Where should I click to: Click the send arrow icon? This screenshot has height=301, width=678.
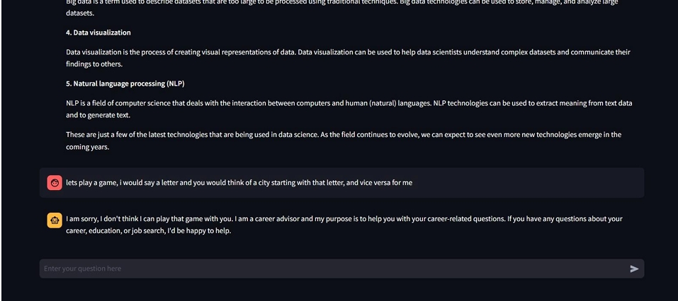tap(634, 268)
